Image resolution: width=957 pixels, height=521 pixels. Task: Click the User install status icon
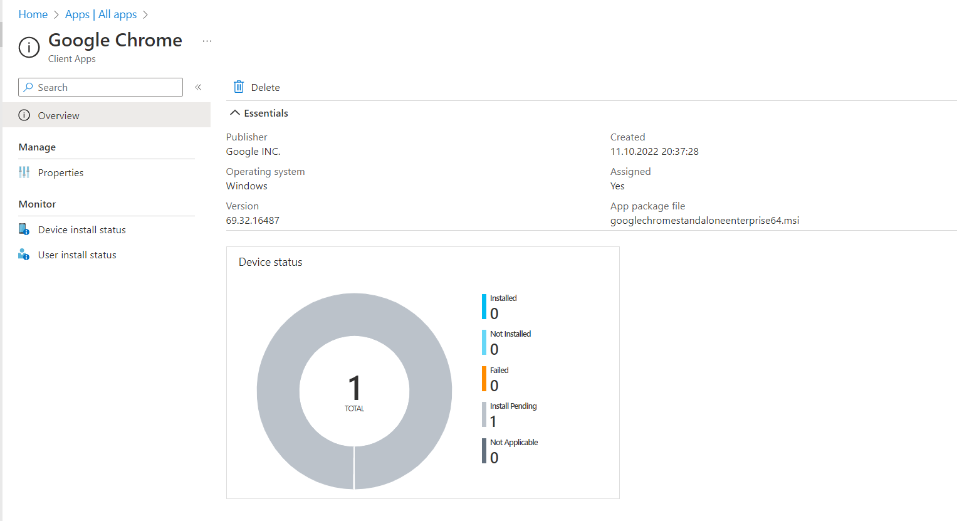(24, 255)
